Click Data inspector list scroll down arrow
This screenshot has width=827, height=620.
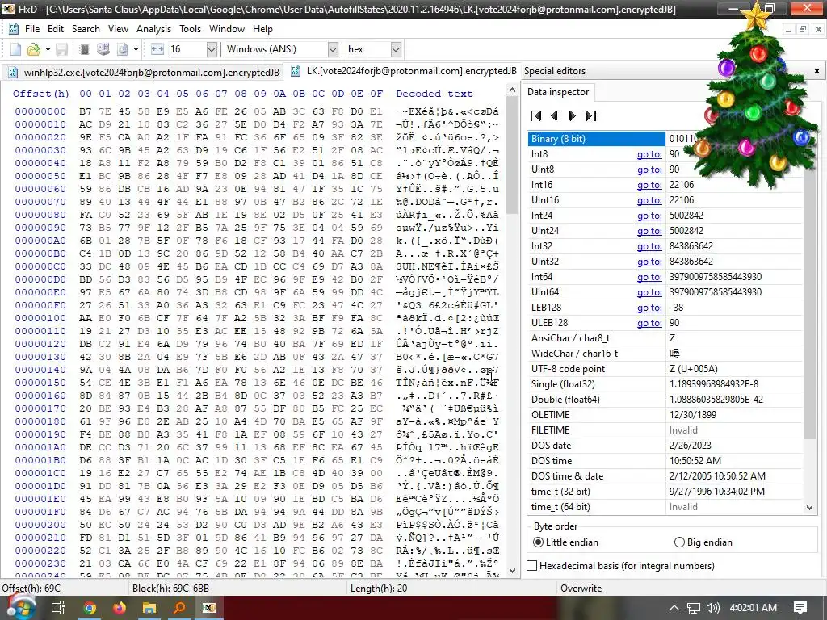coord(809,508)
